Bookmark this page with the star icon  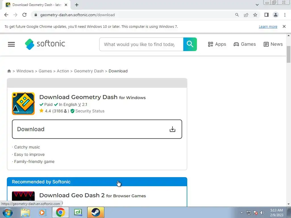pos(255,15)
